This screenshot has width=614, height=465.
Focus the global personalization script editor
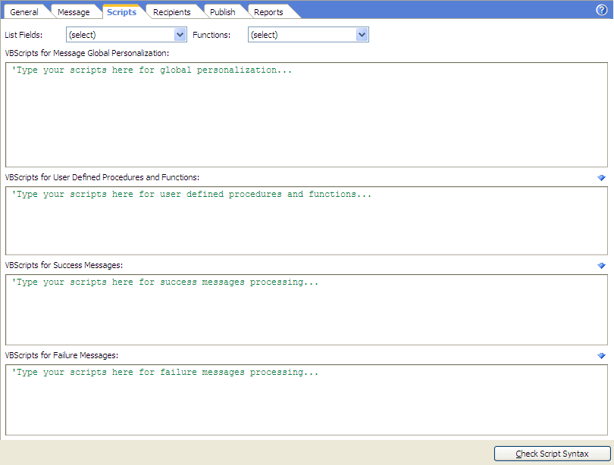click(x=306, y=114)
